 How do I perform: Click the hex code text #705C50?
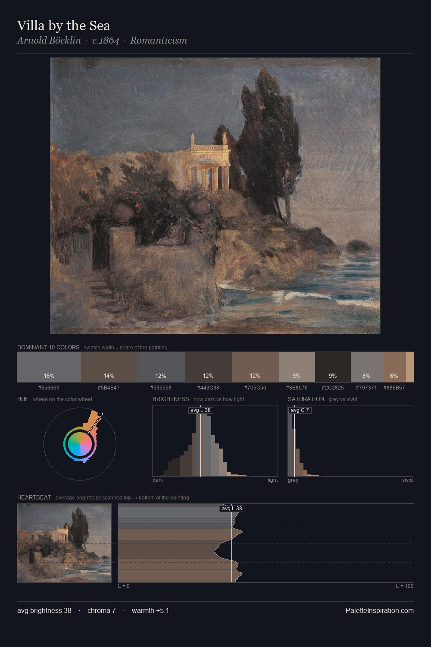[255, 388]
